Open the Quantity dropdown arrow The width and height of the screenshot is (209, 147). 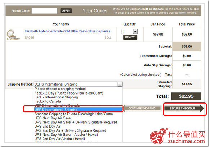tap(135, 32)
